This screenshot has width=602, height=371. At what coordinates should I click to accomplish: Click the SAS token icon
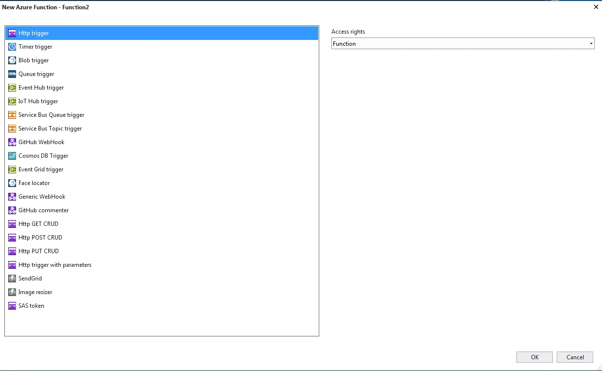[x=12, y=306]
